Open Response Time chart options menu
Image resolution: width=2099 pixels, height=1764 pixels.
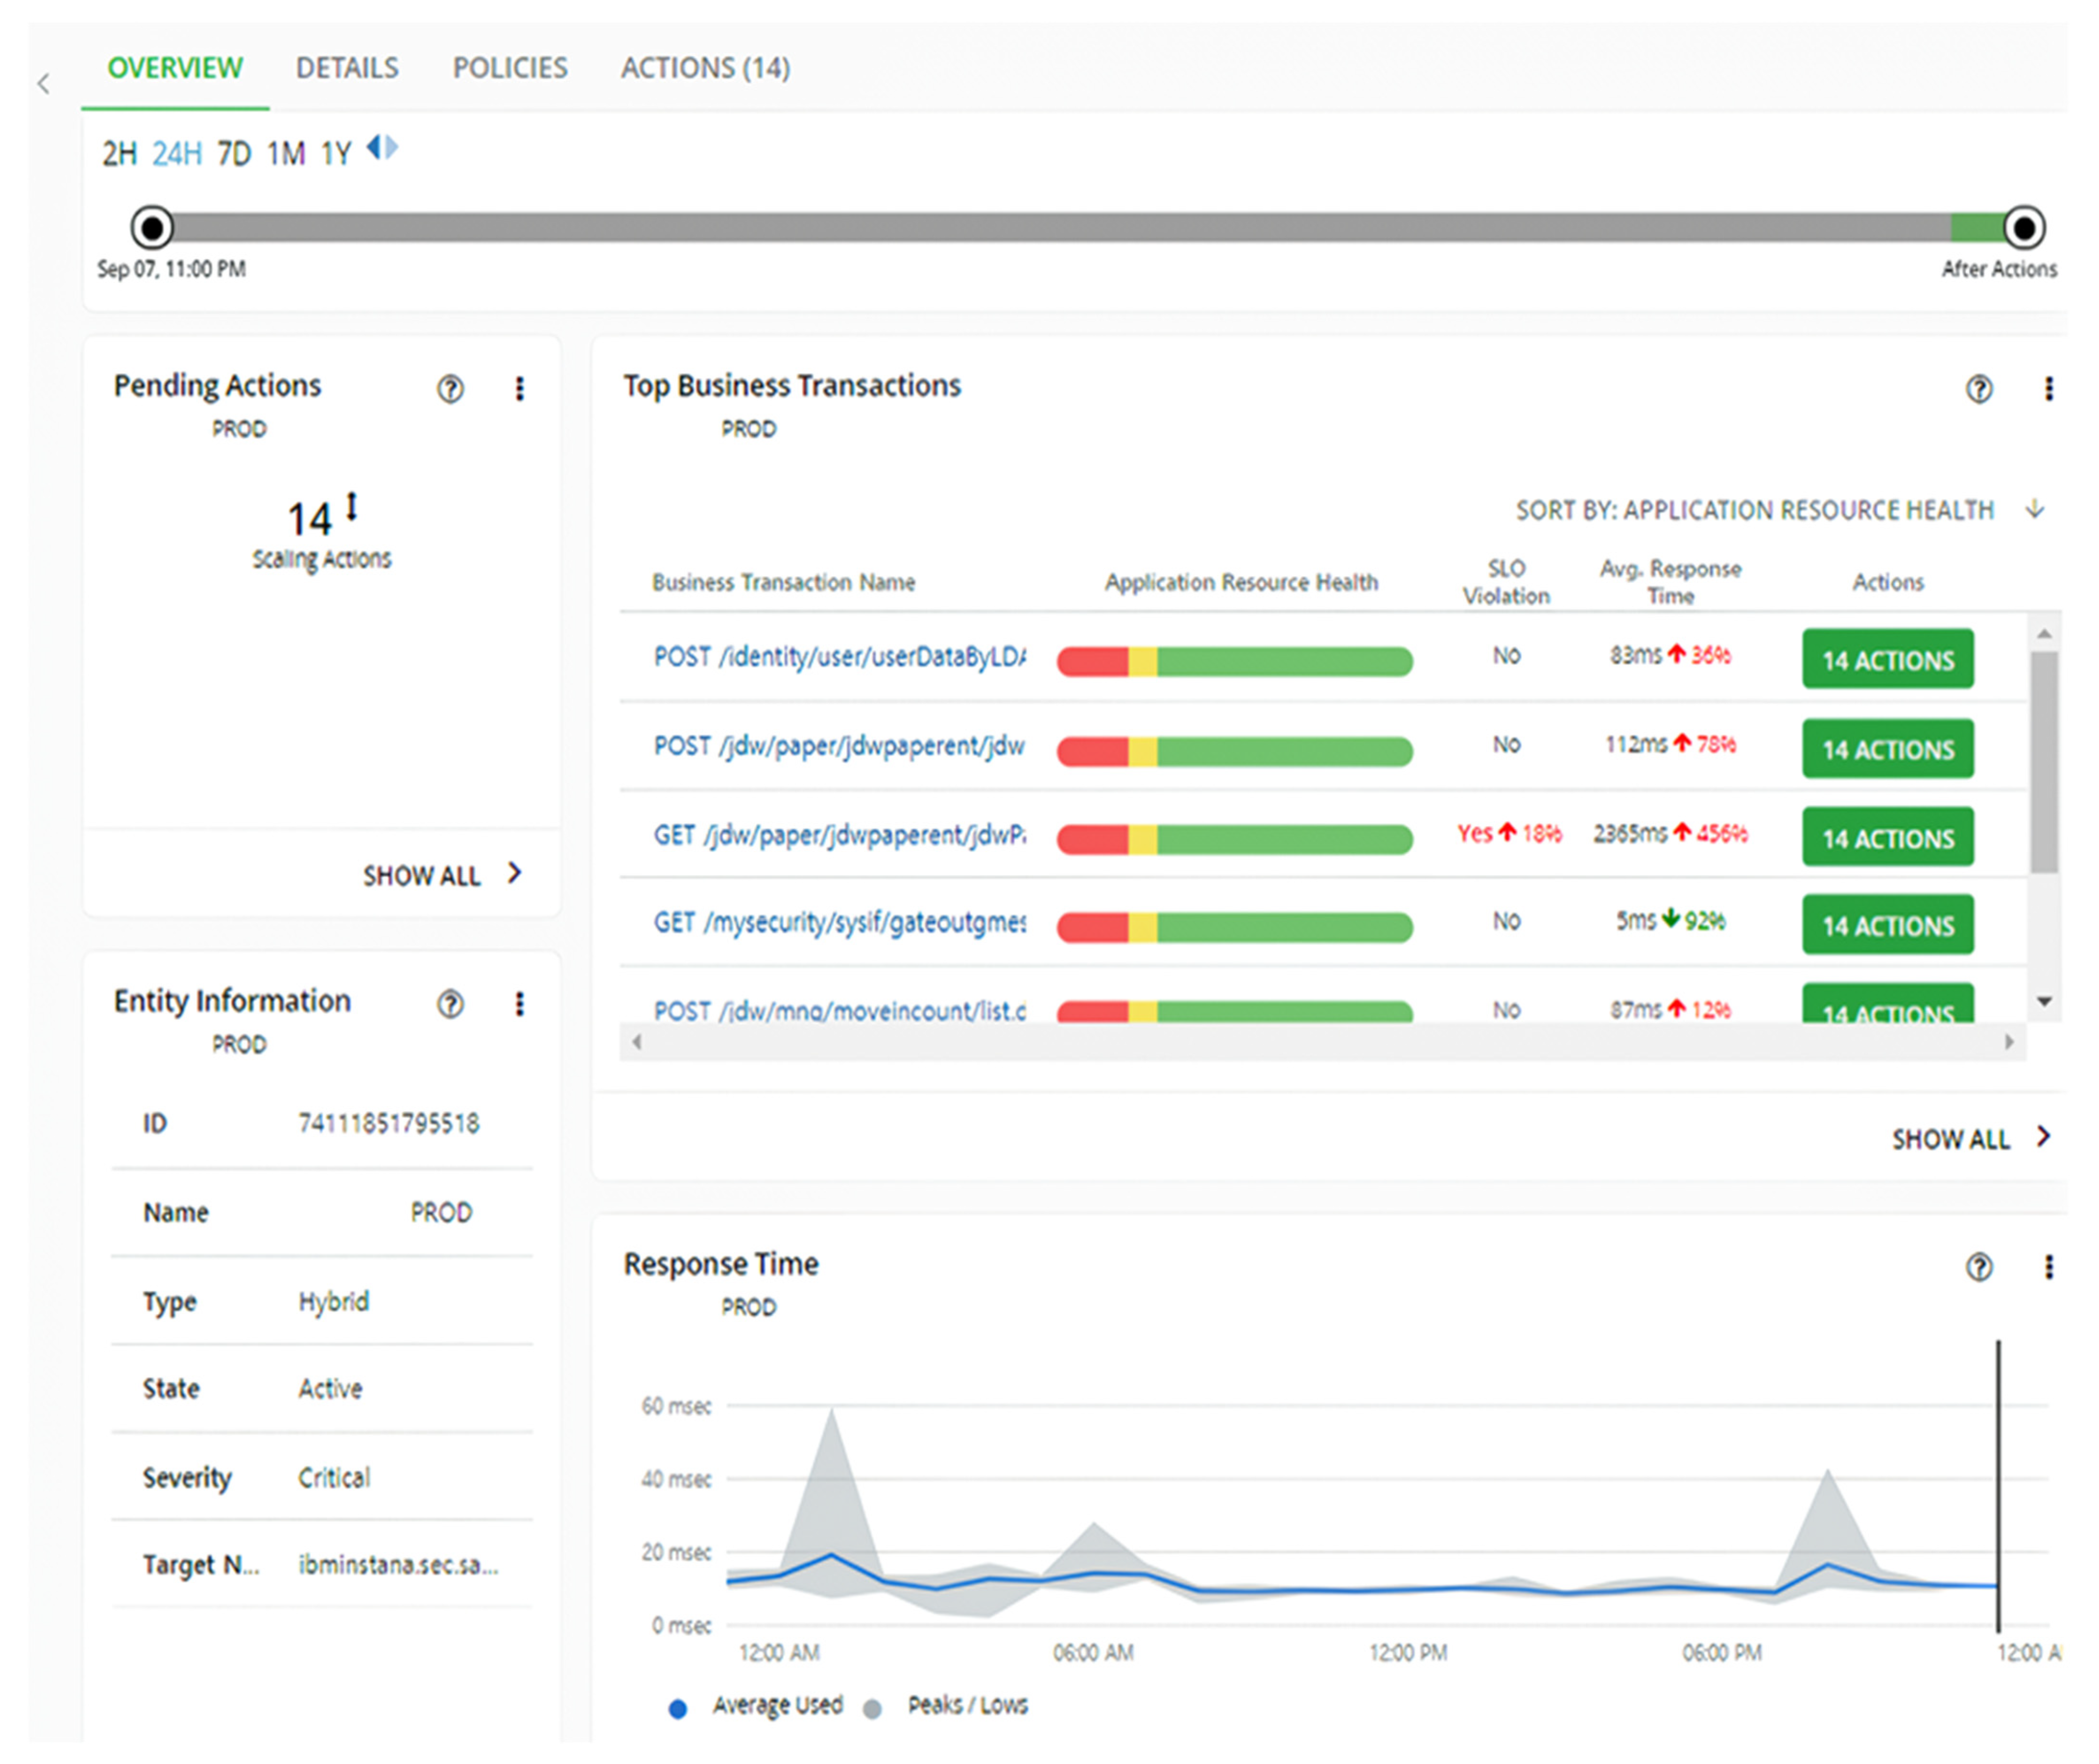click(x=2048, y=1268)
